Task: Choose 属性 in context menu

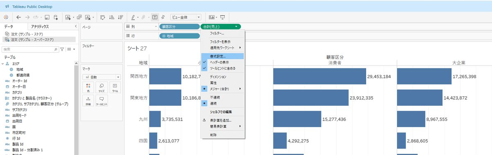Action: tap(223, 82)
